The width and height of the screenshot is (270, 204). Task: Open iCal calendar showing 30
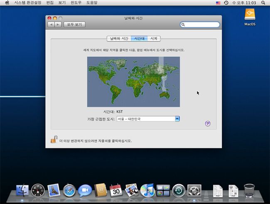[x=116, y=190]
